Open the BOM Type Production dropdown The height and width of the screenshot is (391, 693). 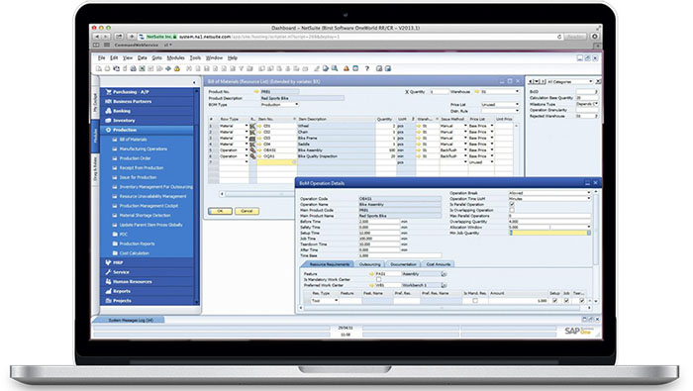279,105
